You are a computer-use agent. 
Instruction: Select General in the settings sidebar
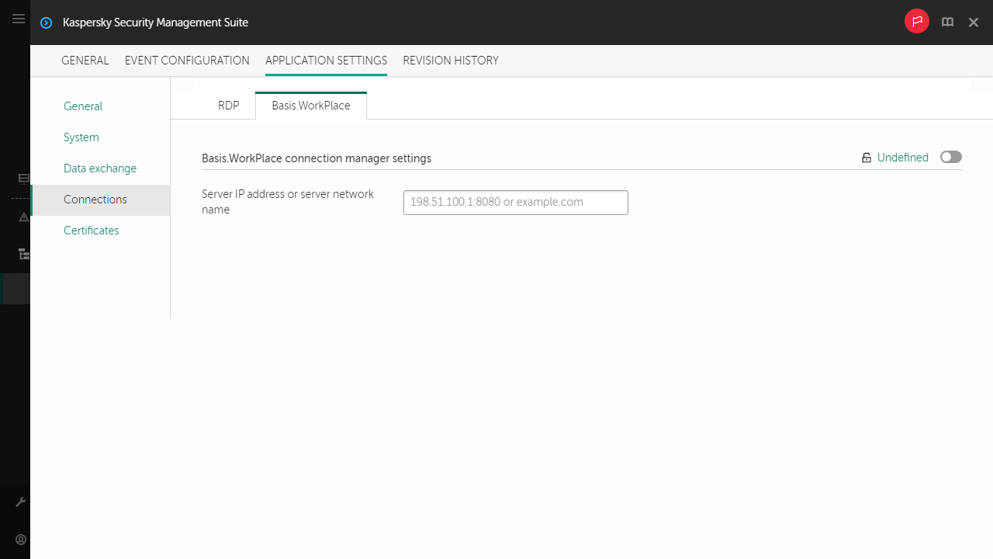coord(83,106)
